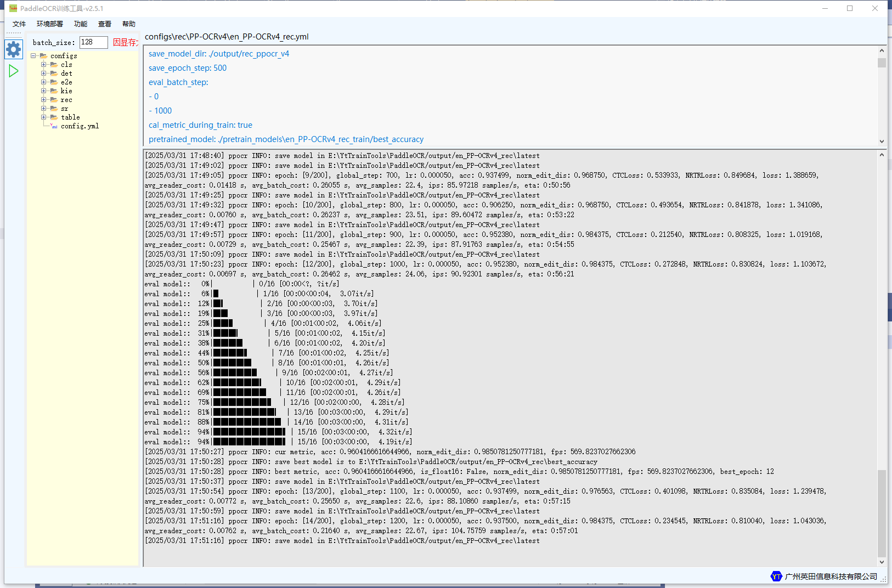Open the 帮助 menu
The height and width of the screenshot is (588, 892).
coord(129,24)
